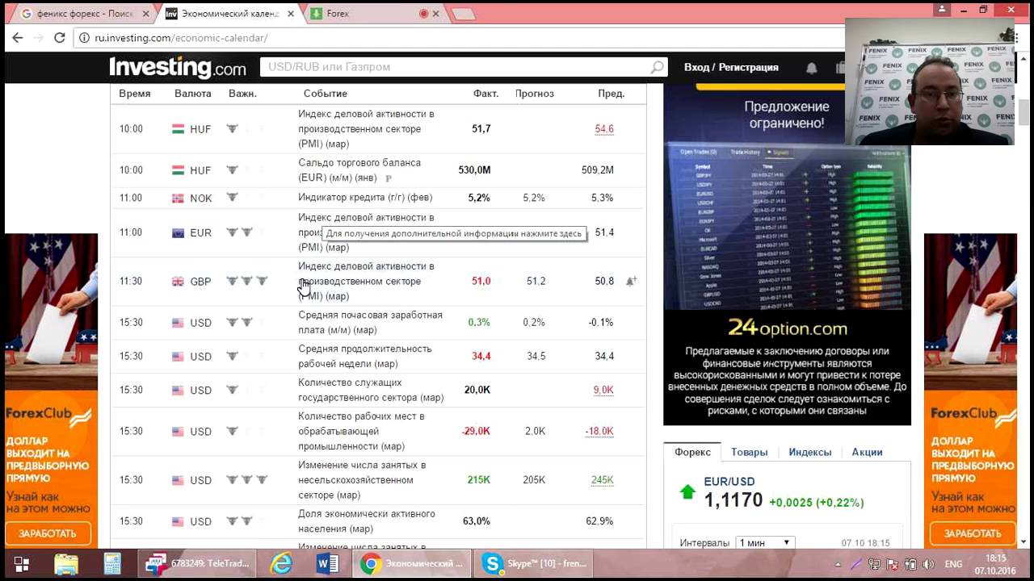Click site info icon in address bar
Screen dimensions: 1034x581
coord(84,38)
